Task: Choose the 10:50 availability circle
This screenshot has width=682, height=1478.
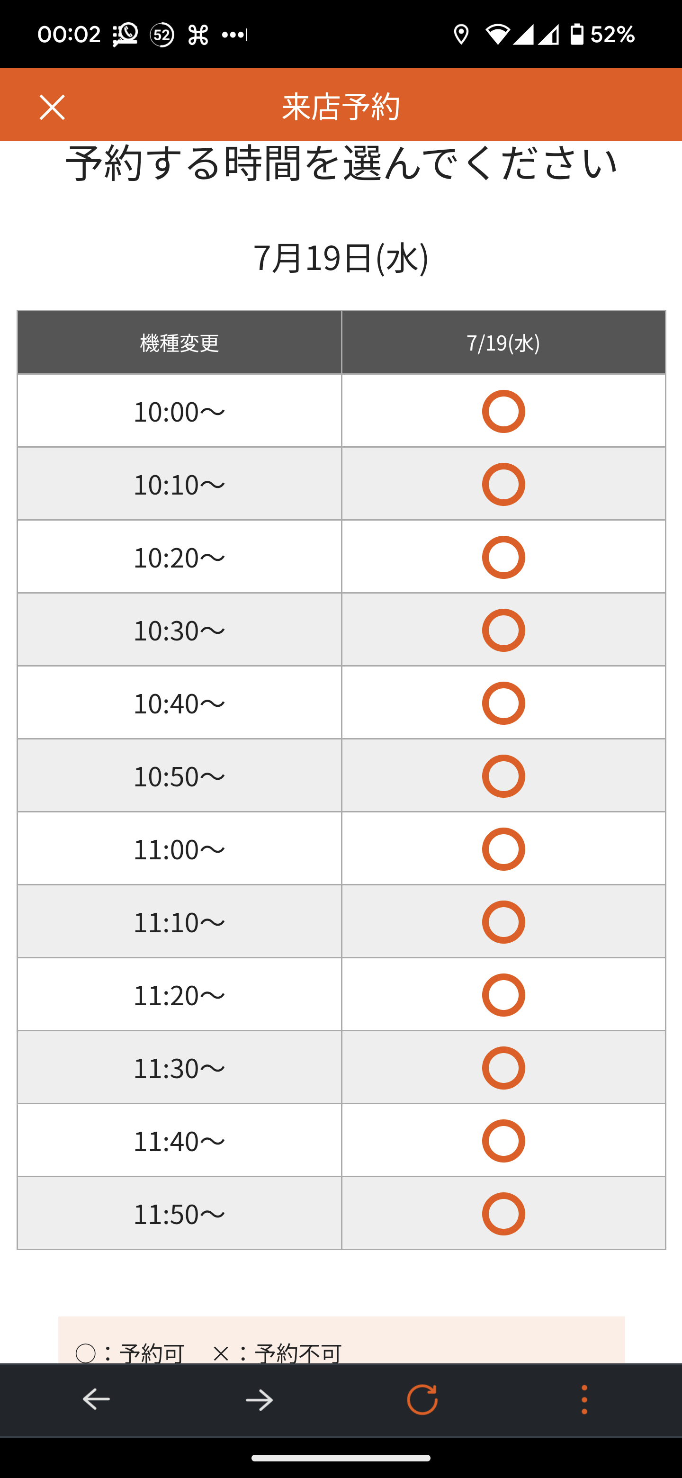Action: pyautogui.click(x=503, y=776)
